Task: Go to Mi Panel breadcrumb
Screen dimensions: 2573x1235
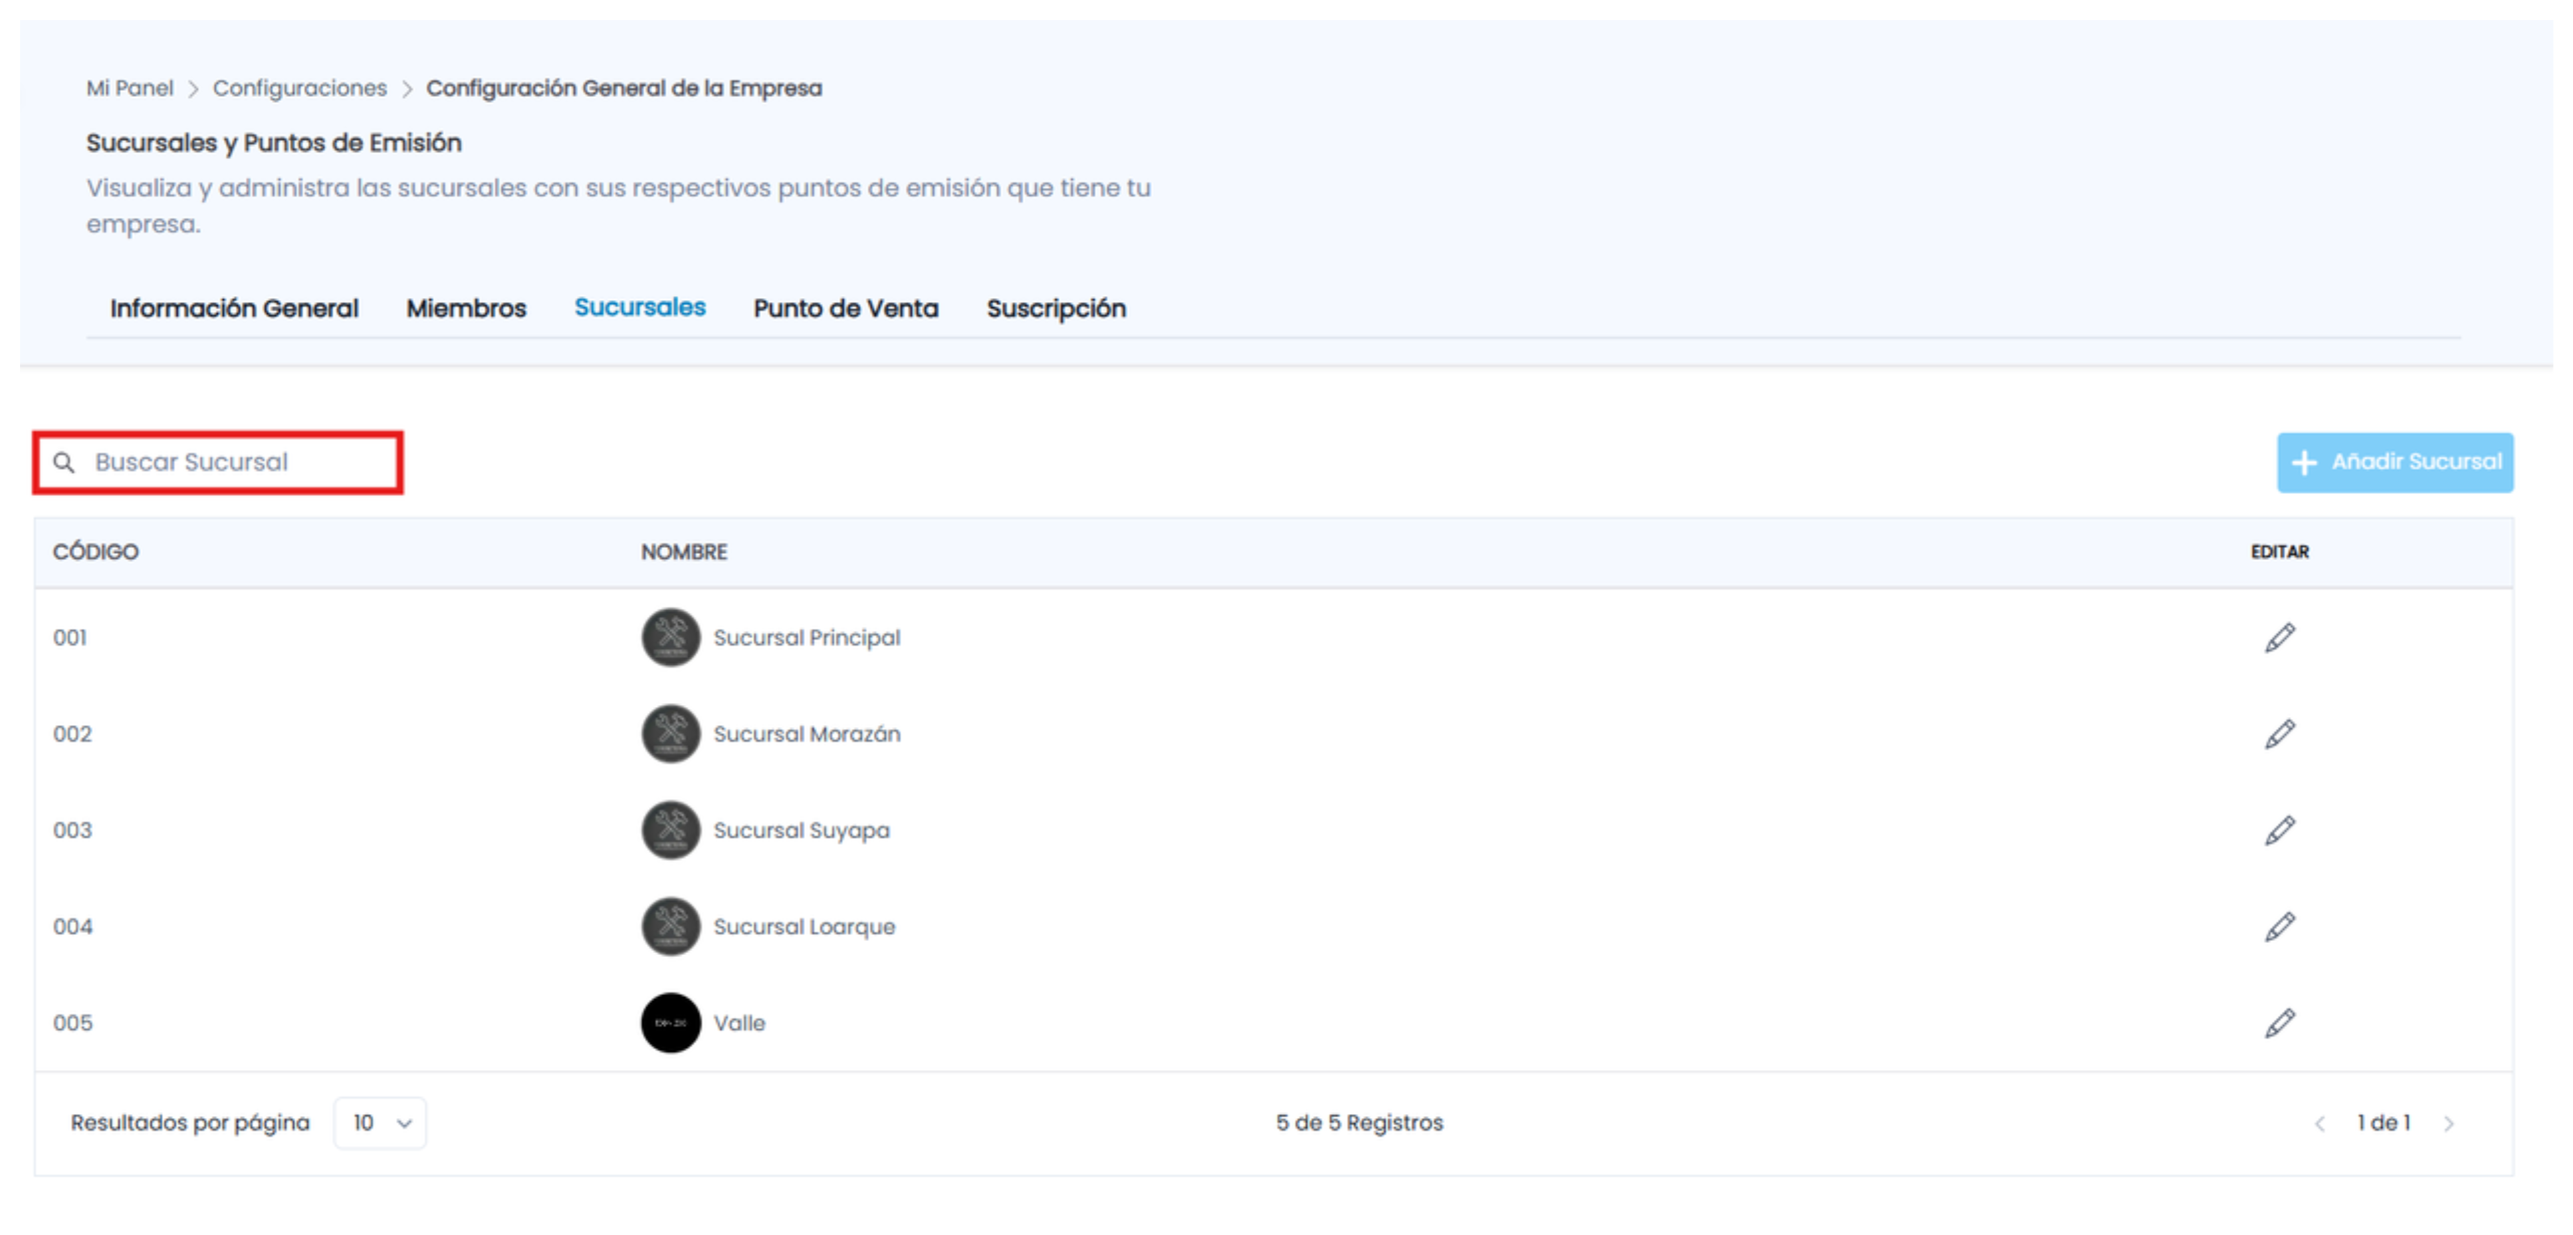Action: point(130,88)
